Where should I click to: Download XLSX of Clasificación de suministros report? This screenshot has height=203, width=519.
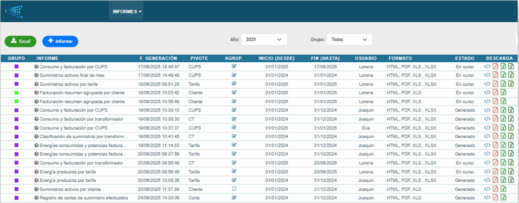[x=511, y=136]
